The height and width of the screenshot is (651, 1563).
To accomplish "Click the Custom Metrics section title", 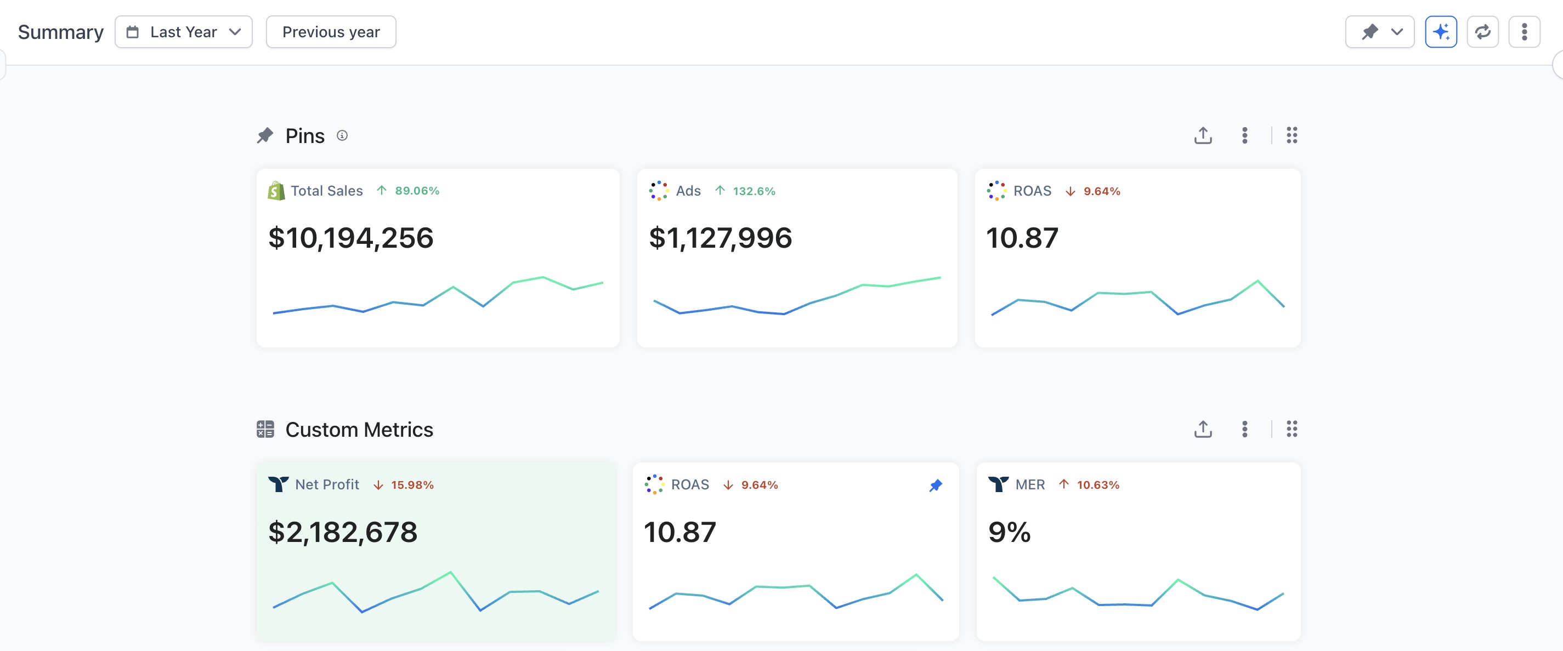I will pos(359,430).
